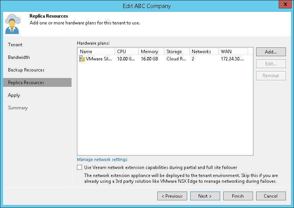This screenshot has height=208, width=294.
Task: Go to the Bandwidth step
Action: tap(19, 57)
